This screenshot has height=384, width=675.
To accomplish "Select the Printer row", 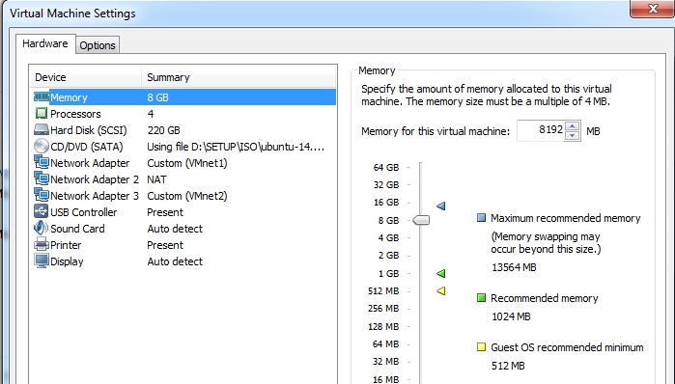I will point(183,245).
